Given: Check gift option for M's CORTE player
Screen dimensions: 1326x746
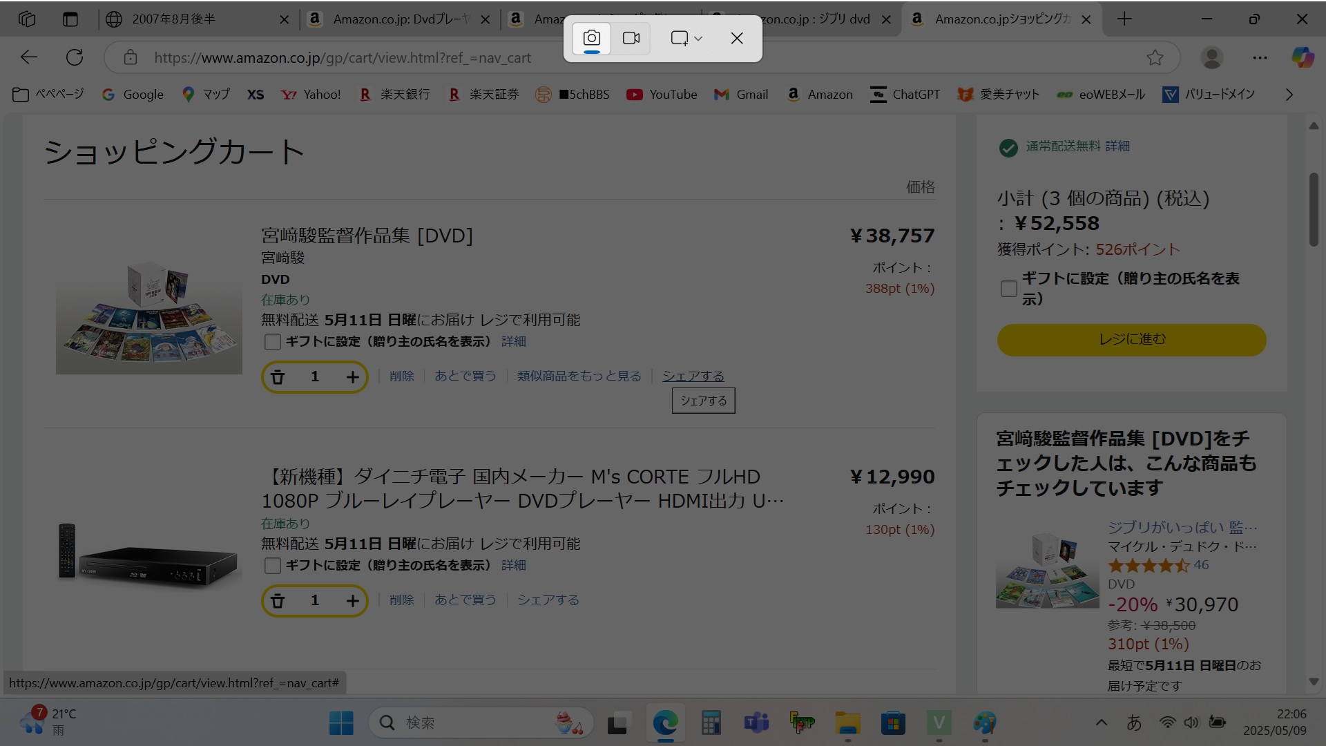Looking at the screenshot, I should (x=273, y=566).
